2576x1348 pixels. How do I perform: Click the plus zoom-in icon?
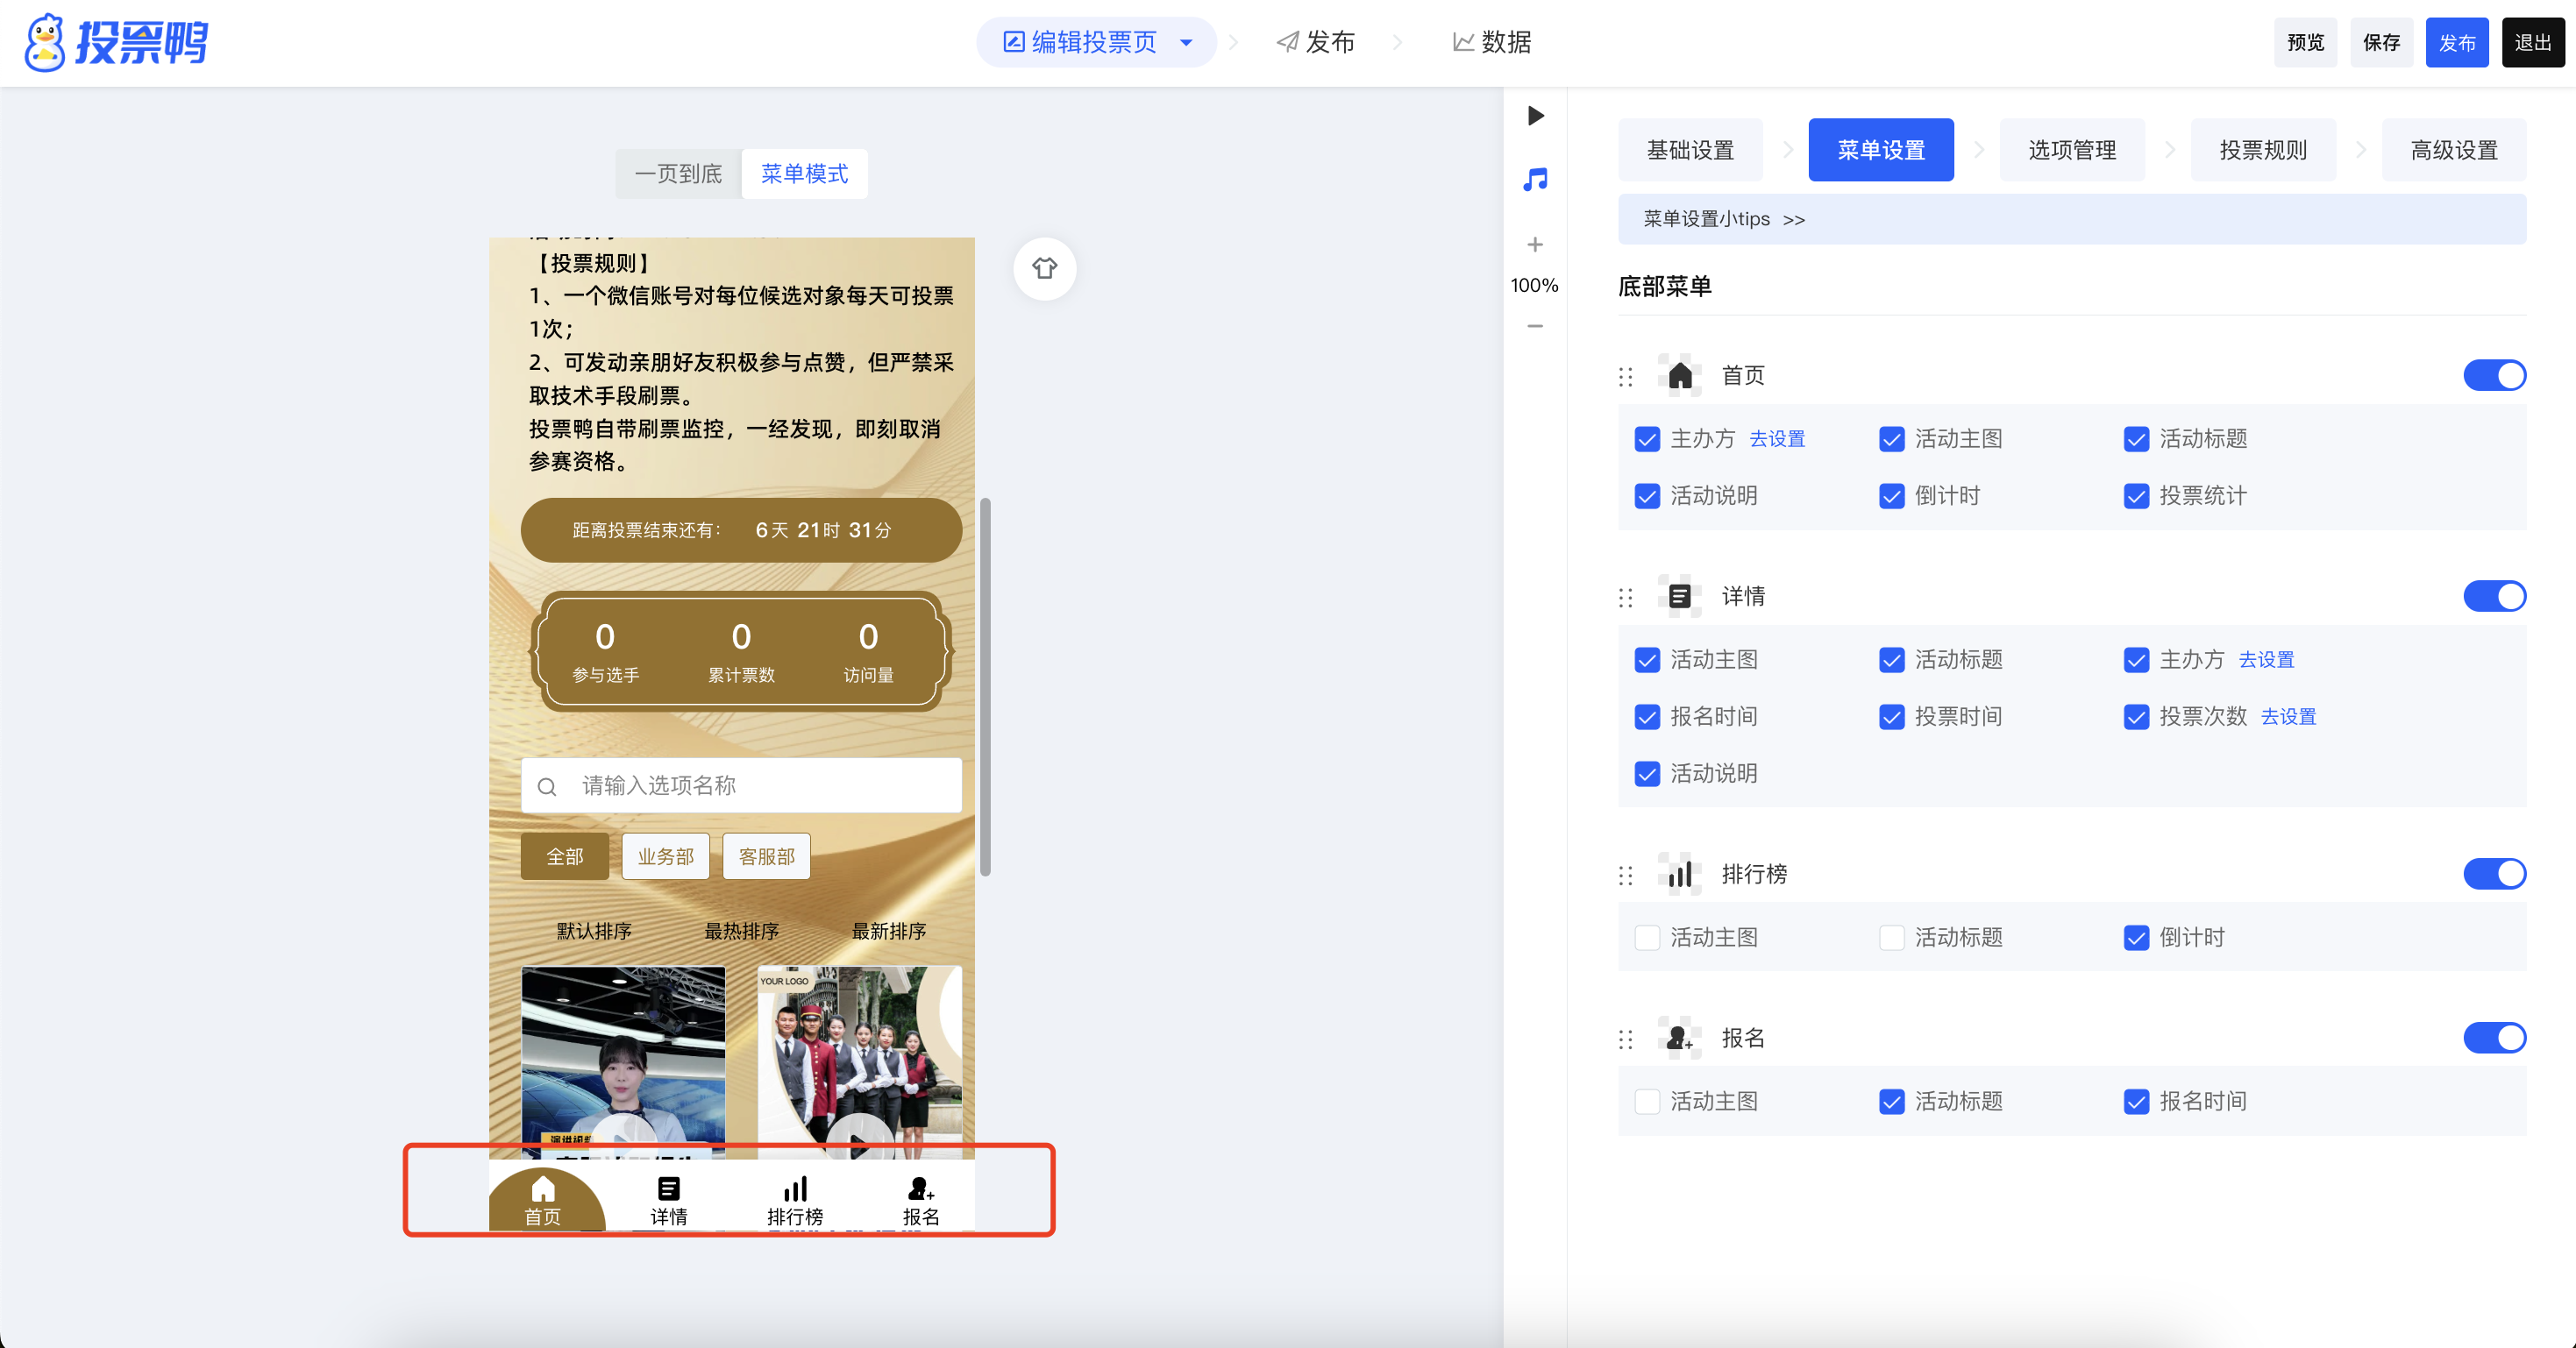tap(1535, 245)
